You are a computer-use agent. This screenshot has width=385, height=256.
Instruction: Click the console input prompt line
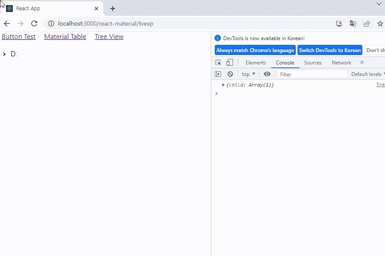pyautogui.click(x=298, y=93)
